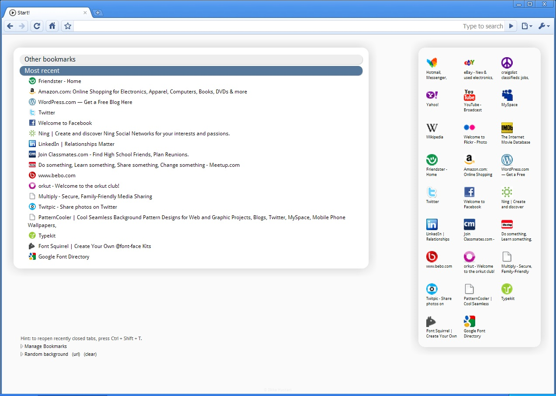Viewport: 556px width, 396px height.
Task: Open the Ning Social Networks list link
Action: click(134, 134)
